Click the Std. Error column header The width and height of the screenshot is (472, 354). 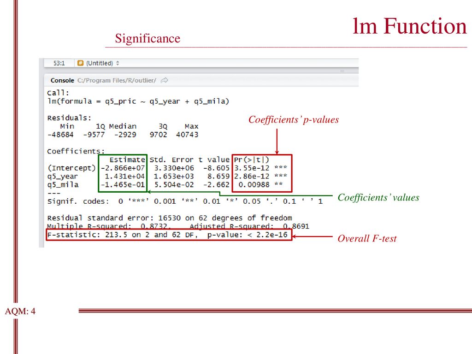[172, 159]
